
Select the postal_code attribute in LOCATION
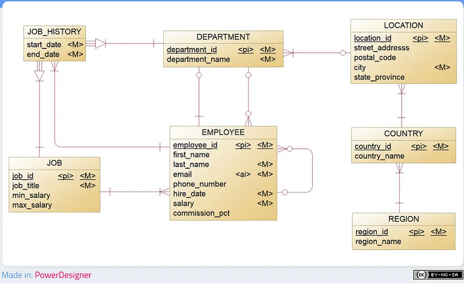click(x=375, y=58)
